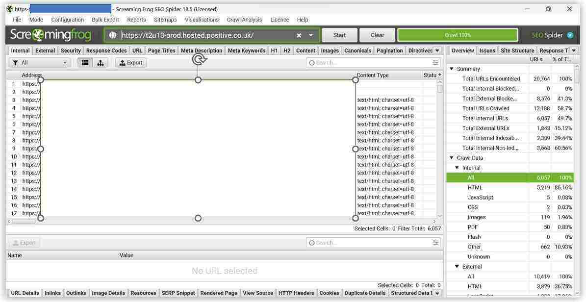Click the upper Export button

(131, 63)
